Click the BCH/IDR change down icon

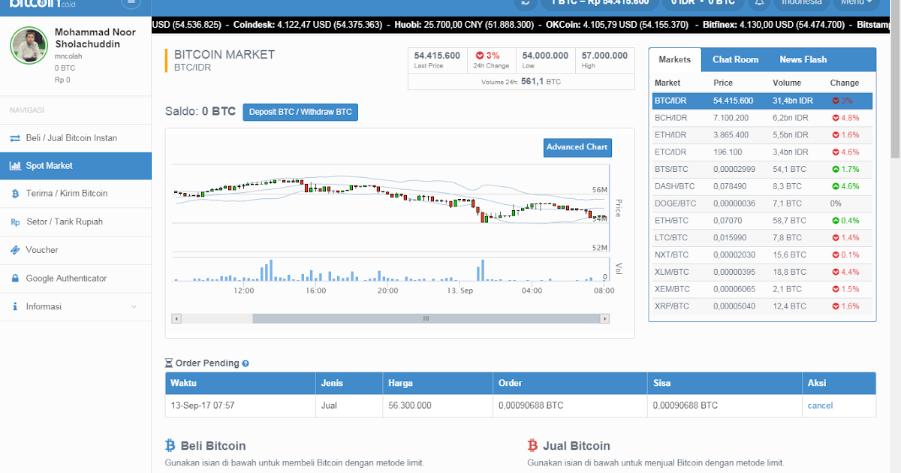[835, 118]
